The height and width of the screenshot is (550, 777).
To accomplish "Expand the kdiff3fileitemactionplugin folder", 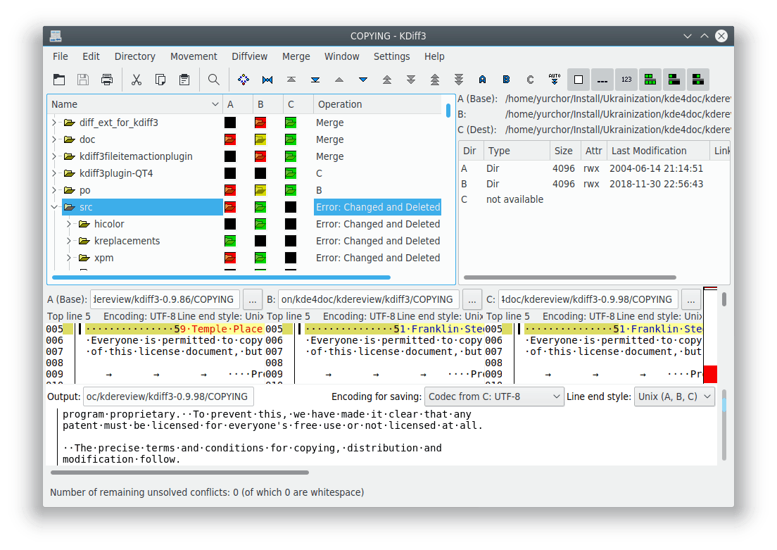I will coord(54,156).
